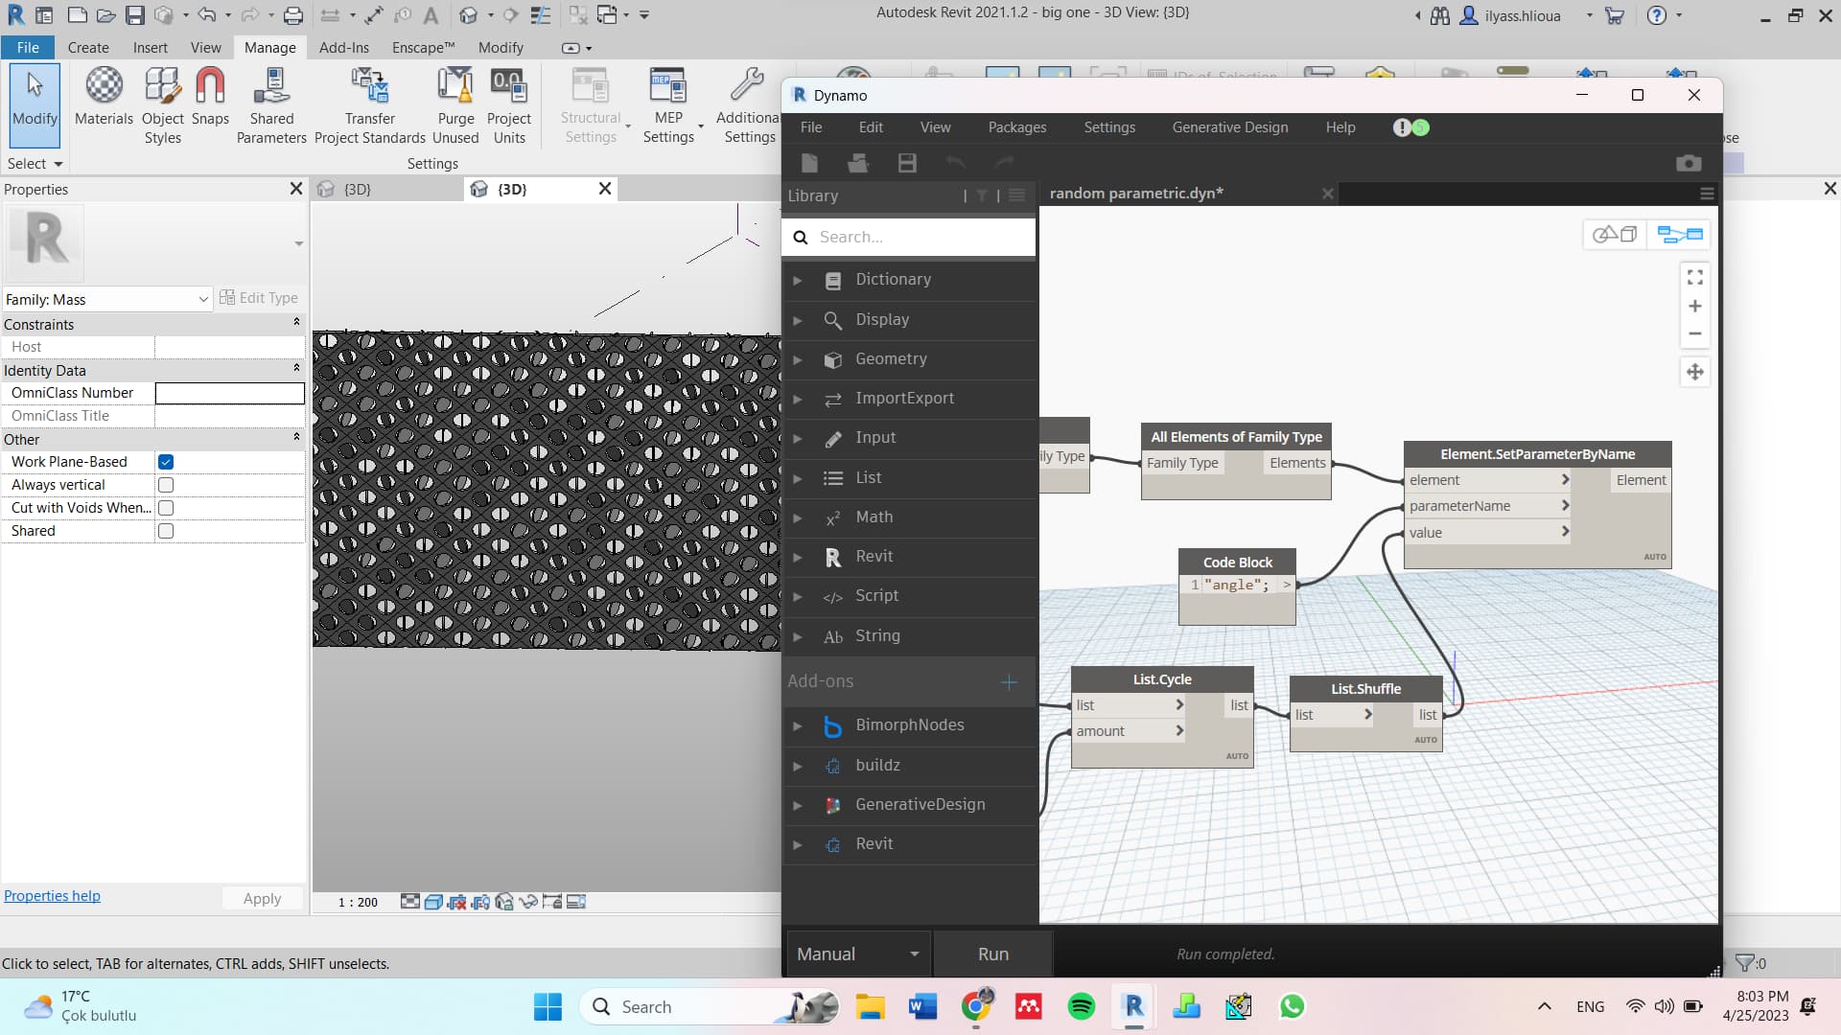Close the active {3D} view tab

coord(605,189)
